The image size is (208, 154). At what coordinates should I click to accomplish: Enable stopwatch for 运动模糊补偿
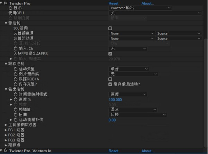[16, 120]
